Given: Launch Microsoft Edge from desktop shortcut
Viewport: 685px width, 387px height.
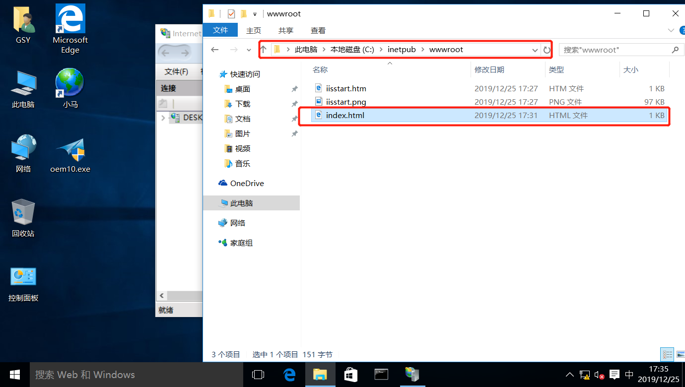Looking at the screenshot, I should tap(70, 29).
